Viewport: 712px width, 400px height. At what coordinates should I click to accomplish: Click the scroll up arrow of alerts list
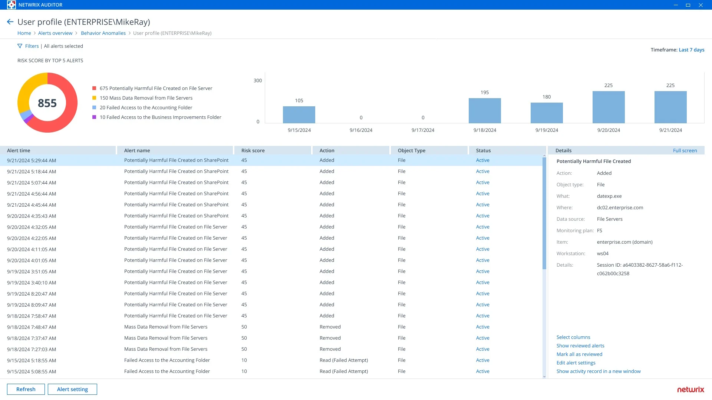[x=544, y=156]
